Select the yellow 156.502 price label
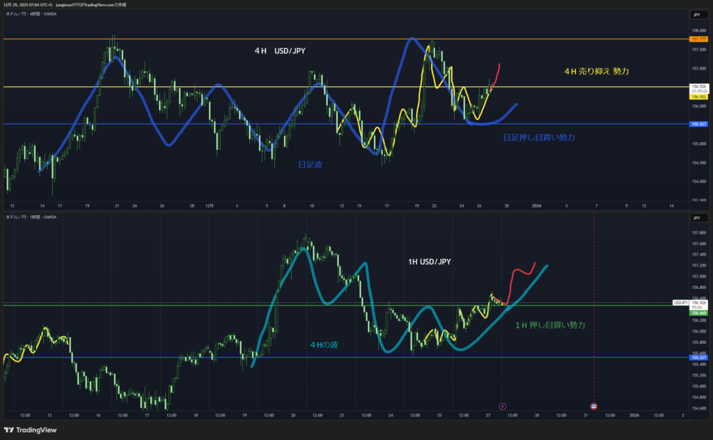Viewport: 713px width, 440px height. click(x=697, y=97)
